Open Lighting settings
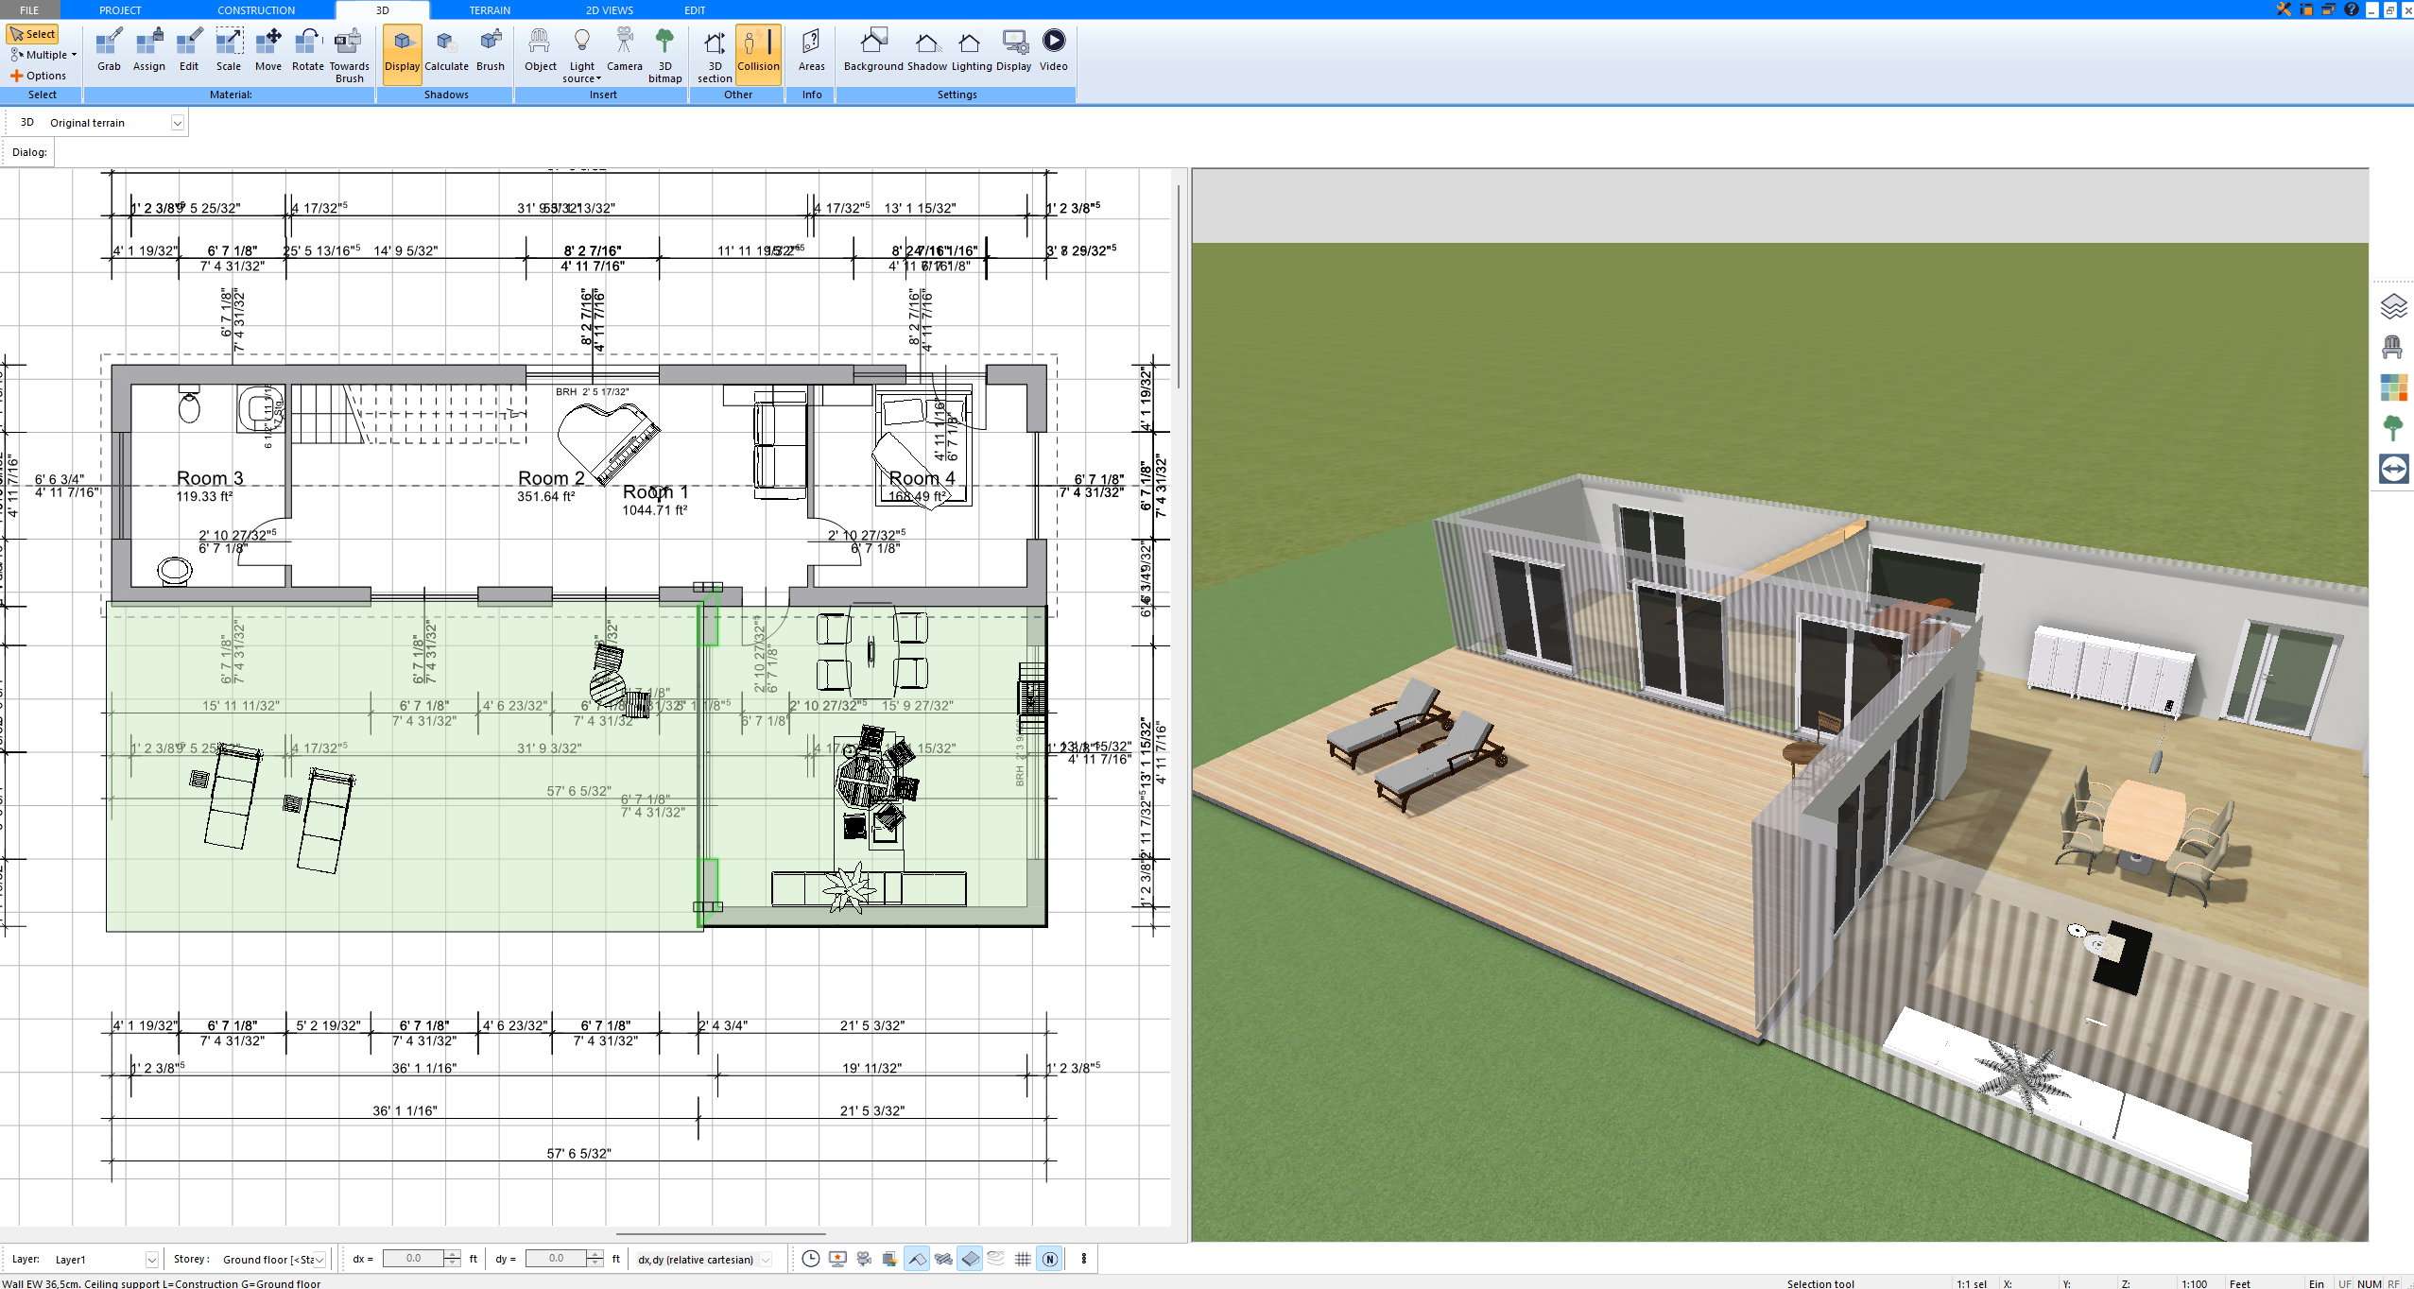Screen dimensions: 2414x1289 (x=971, y=50)
